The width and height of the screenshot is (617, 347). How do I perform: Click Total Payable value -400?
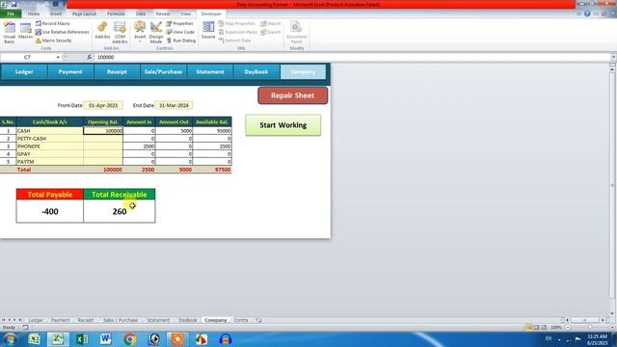click(x=50, y=211)
